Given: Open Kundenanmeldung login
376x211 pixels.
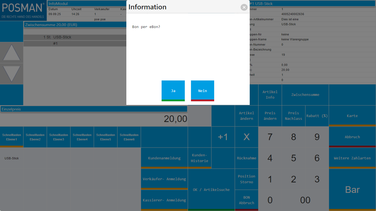Looking at the screenshot, I should tap(164, 158).
